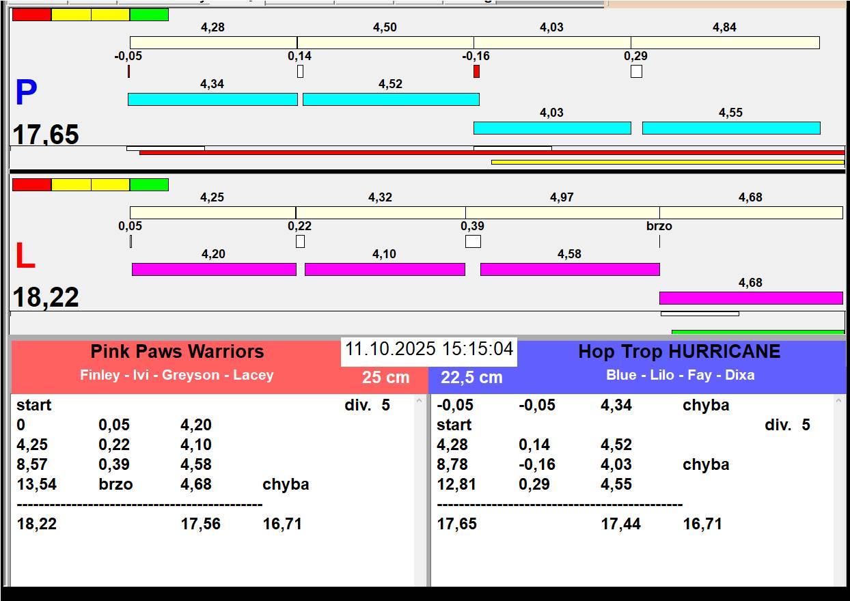Select the cyan 4,34 run bar in lane P
The height and width of the screenshot is (601, 850).
pyautogui.click(x=212, y=99)
